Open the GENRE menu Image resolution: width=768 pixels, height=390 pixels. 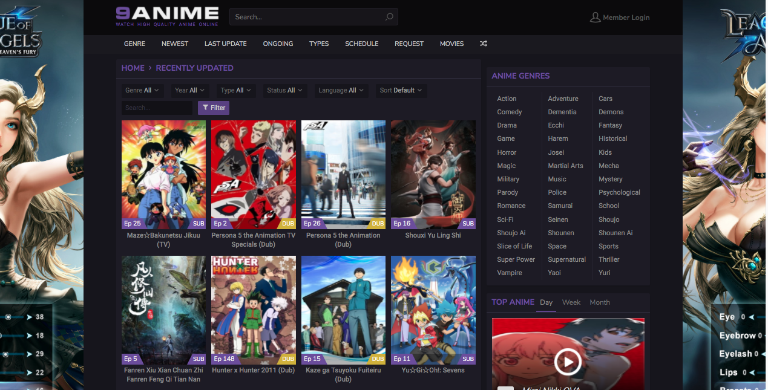click(134, 44)
